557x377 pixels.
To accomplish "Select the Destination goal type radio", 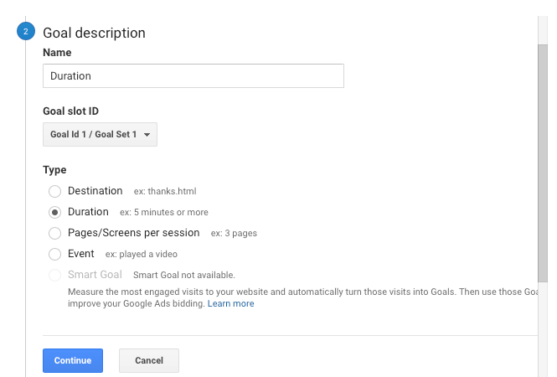I will click(54, 191).
